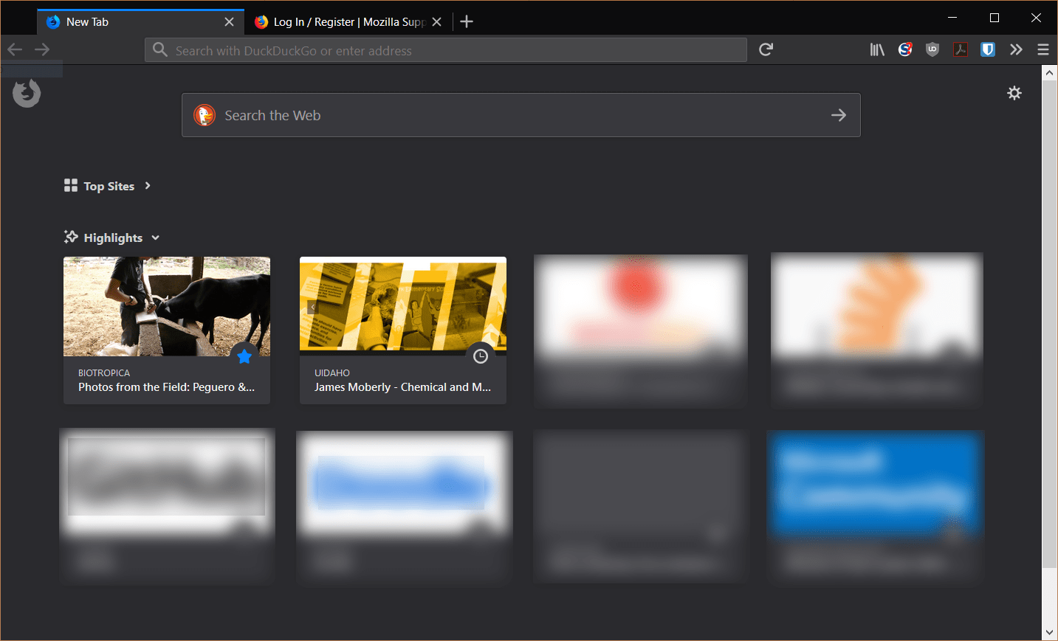Open the new tab page settings gear
Screen dimensions: 1058x641
click(x=1014, y=93)
